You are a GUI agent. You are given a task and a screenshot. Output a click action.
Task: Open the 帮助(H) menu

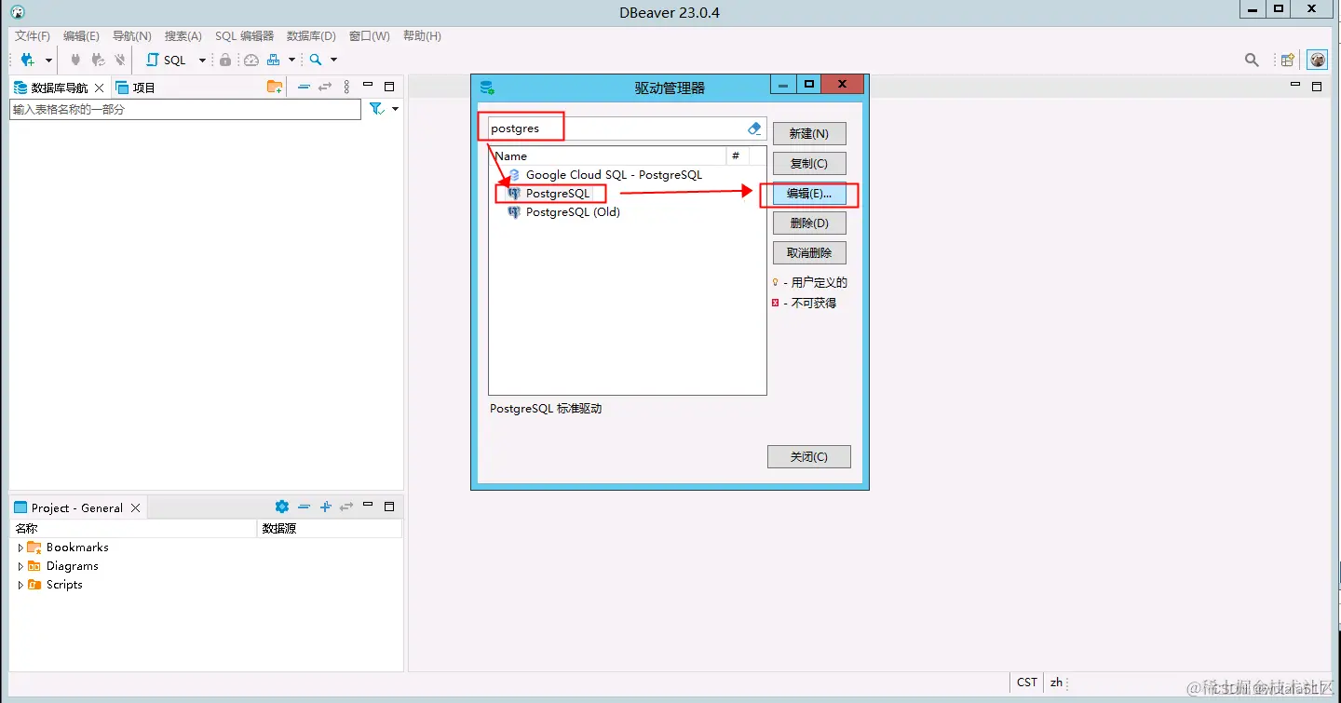422,36
